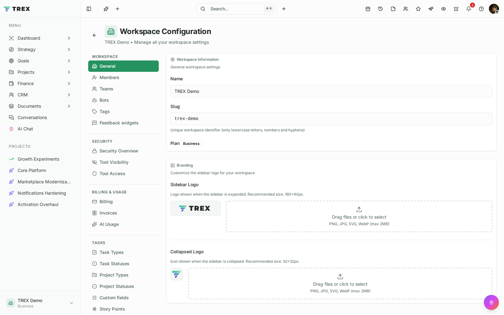
Task: Open the Billing settings section
Action: [x=123, y=202]
